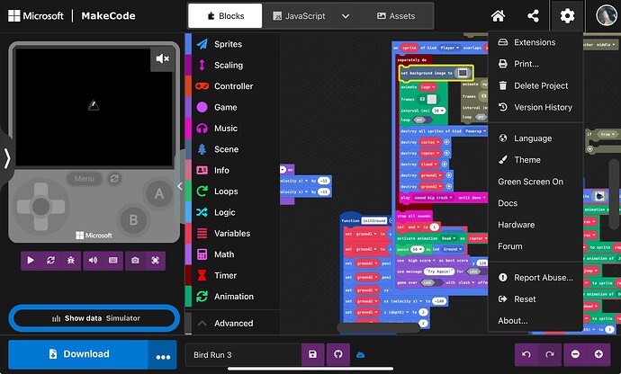621x374 pixels.
Task: Open the Forum link in the menu
Action: click(x=535, y=246)
